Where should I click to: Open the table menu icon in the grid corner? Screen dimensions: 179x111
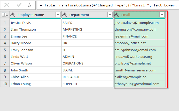pyautogui.click(x=5, y=15)
